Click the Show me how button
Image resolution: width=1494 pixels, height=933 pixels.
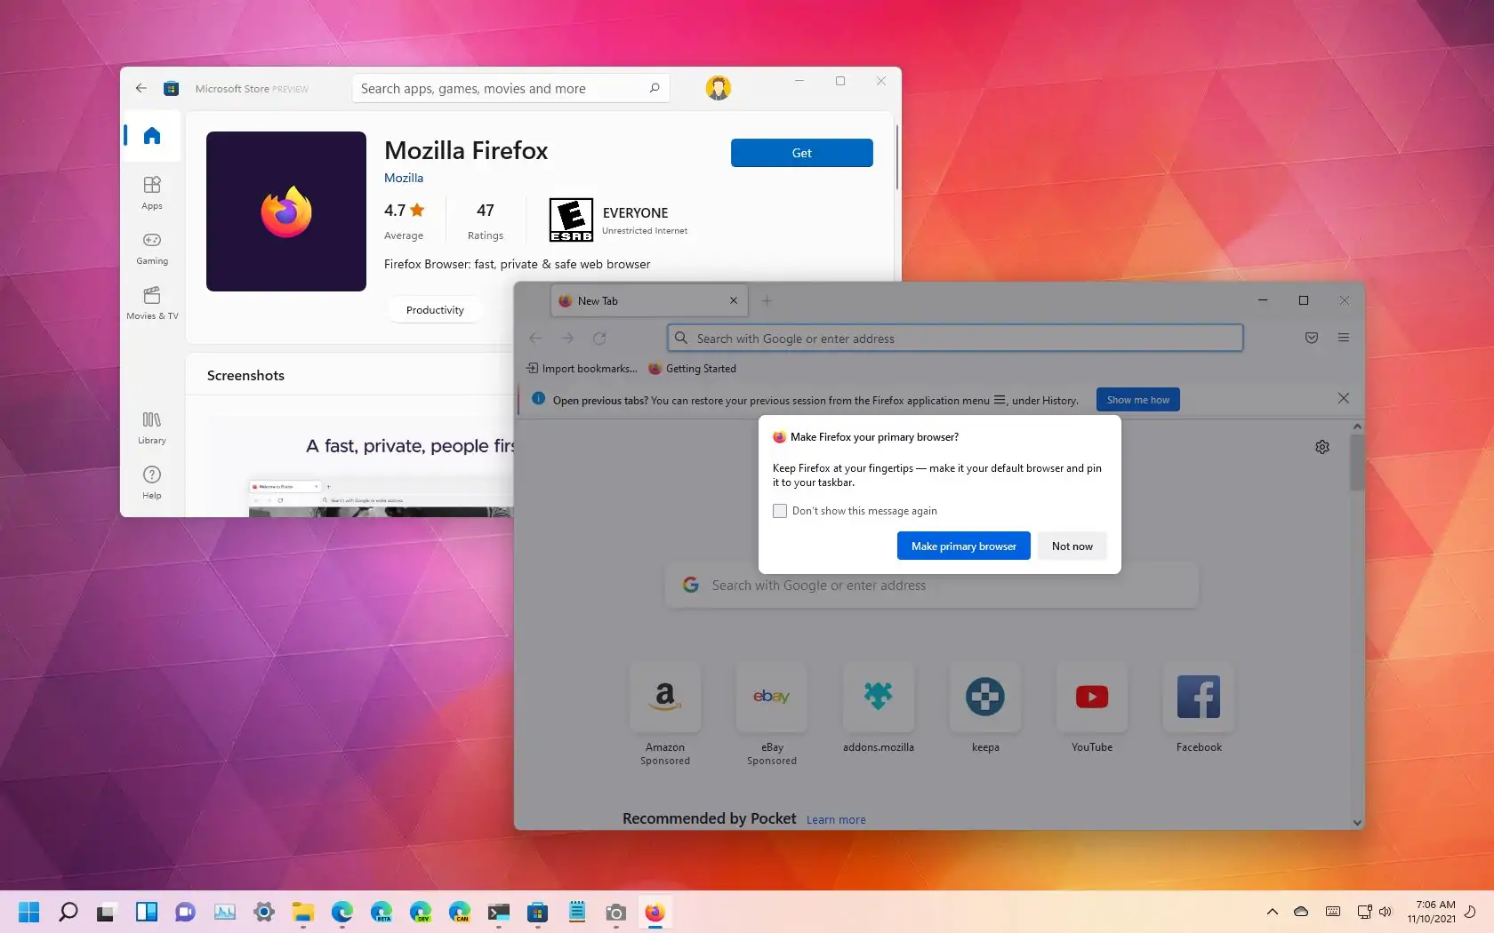(1138, 400)
